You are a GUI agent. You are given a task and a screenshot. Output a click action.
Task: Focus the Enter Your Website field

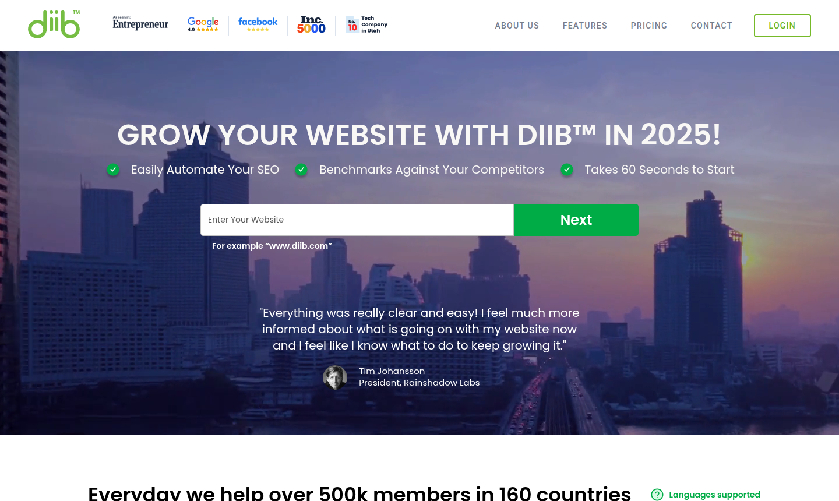coord(357,220)
